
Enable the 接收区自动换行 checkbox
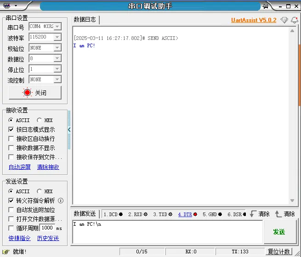coord(11,139)
